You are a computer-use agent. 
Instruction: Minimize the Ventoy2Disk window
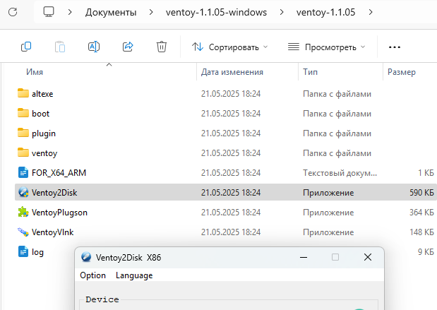tap(304, 257)
